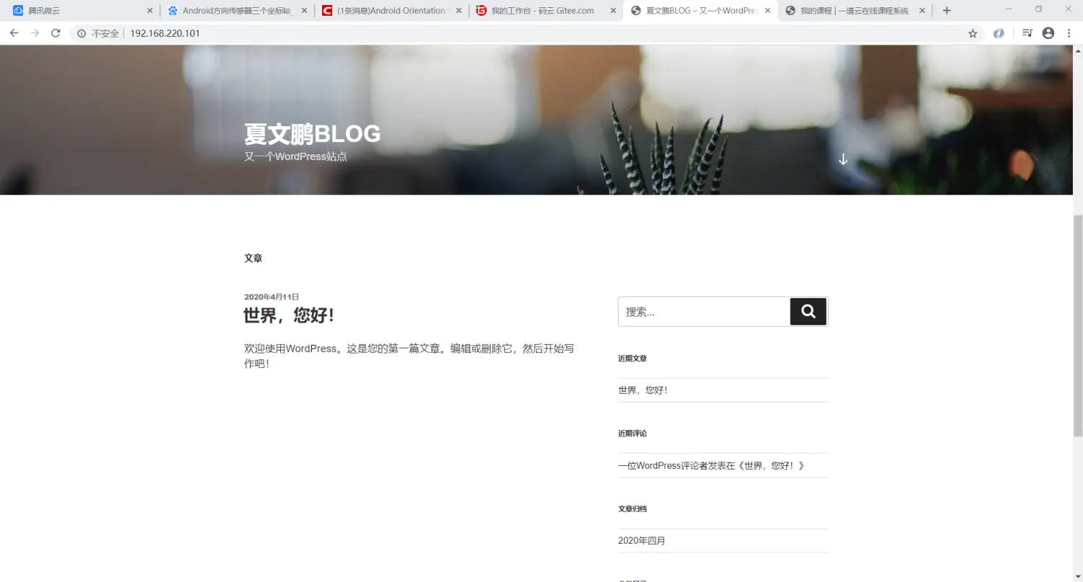Viewport: 1083px width, 582px height.
Task: Open the Chrome three-dot menu
Action: 1069,33
